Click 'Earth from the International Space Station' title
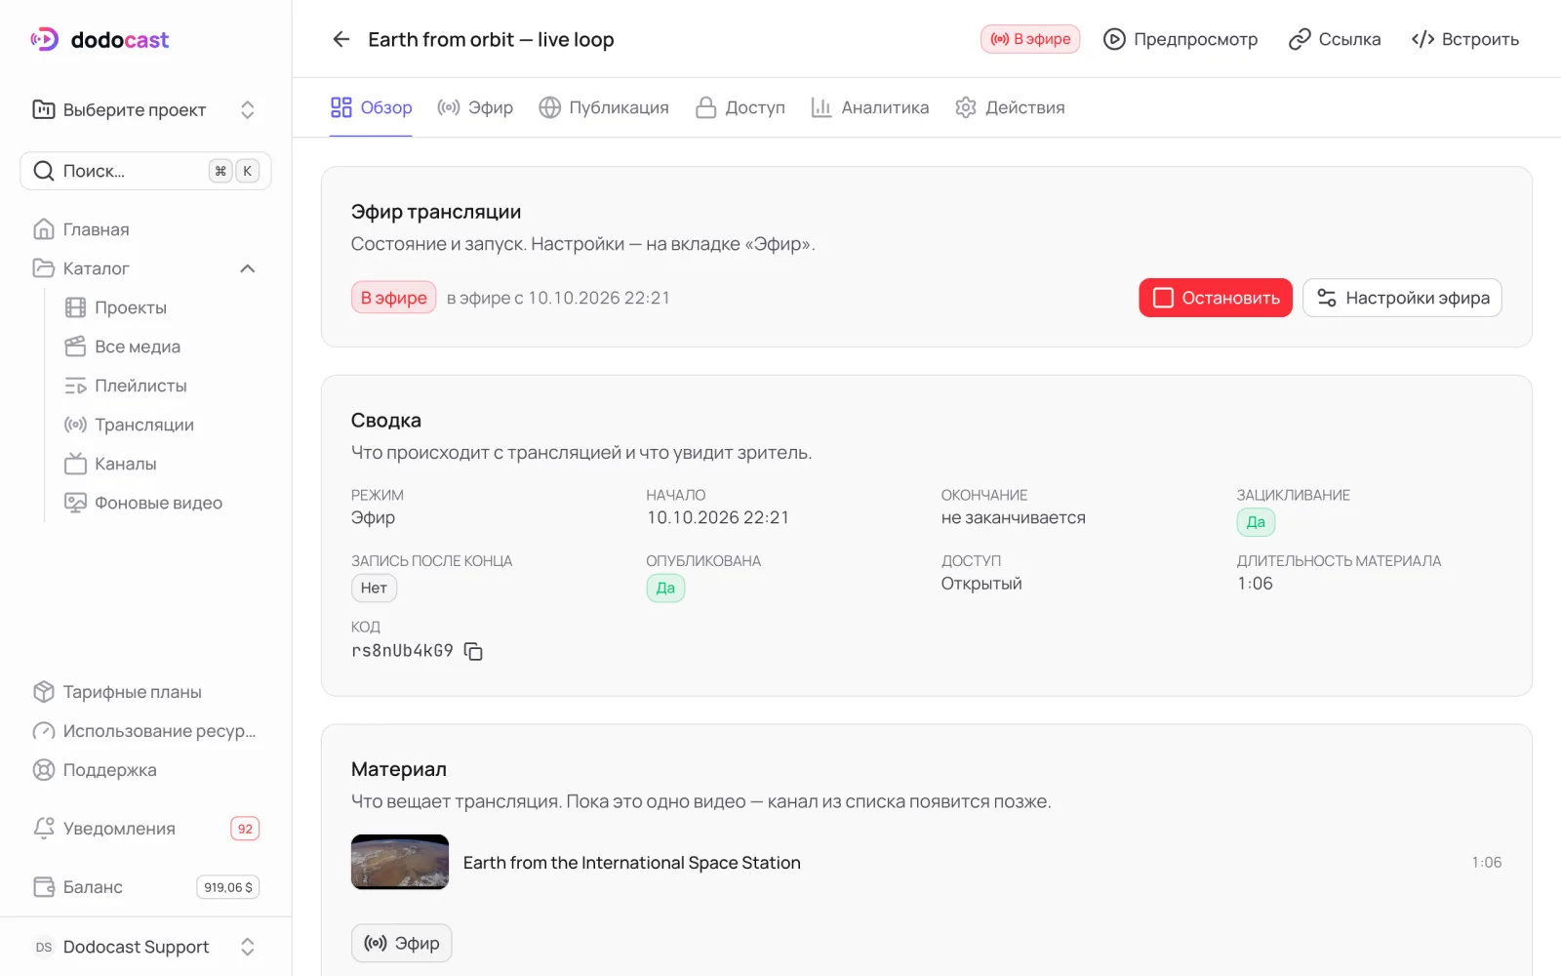This screenshot has height=976, width=1561. (x=631, y=863)
